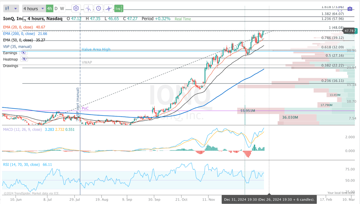Click the PoC line label
This screenshot has width=360, height=204.
(85, 108)
